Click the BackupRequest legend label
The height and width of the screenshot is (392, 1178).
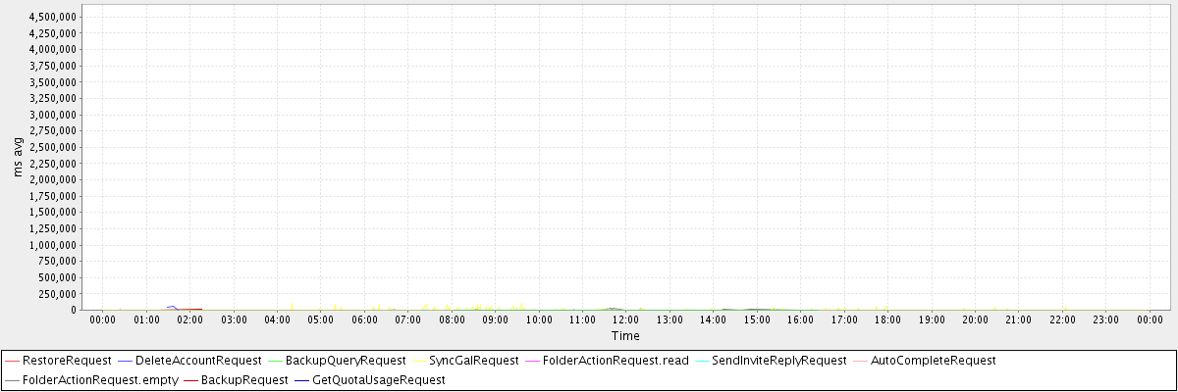(244, 379)
